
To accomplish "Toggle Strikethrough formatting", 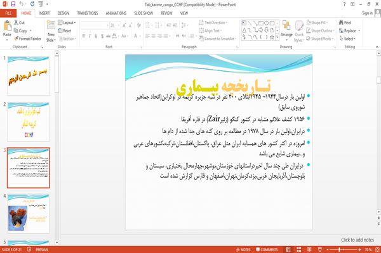I will 108,36.
